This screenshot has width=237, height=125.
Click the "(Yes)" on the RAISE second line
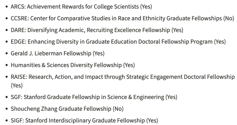pyautogui.click(x=17, y=85)
